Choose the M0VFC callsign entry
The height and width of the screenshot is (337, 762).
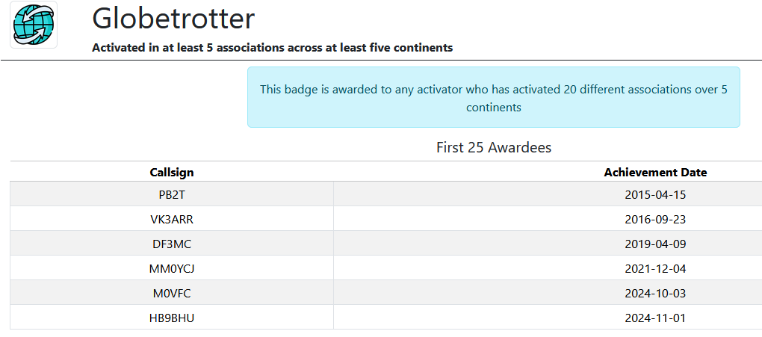pyautogui.click(x=172, y=294)
